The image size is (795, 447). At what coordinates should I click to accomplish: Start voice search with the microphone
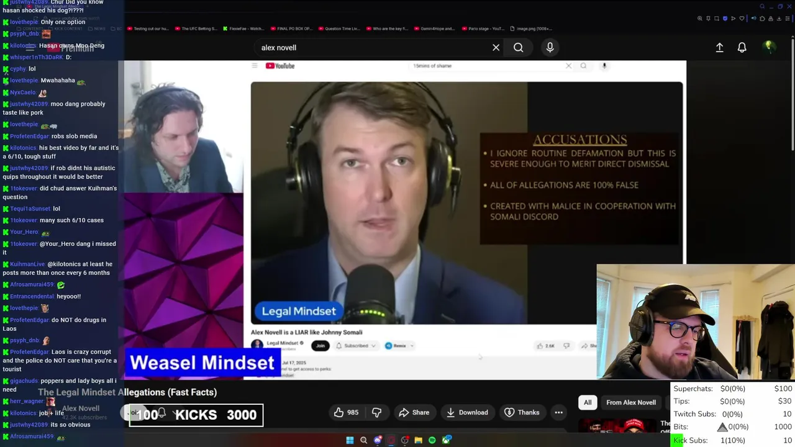[550, 47]
